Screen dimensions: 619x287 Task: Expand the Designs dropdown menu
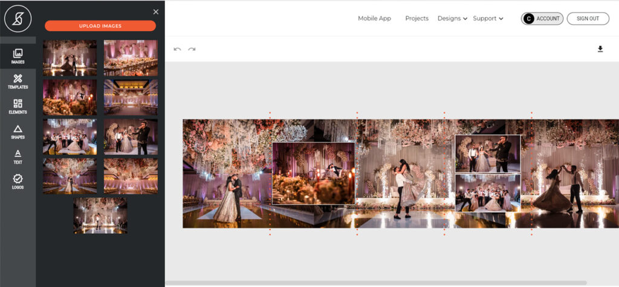(452, 19)
